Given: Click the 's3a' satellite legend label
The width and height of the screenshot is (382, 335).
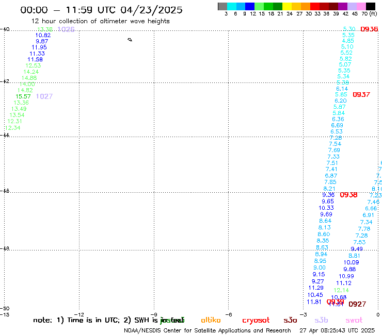Looking at the screenshot, I should [290, 320].
